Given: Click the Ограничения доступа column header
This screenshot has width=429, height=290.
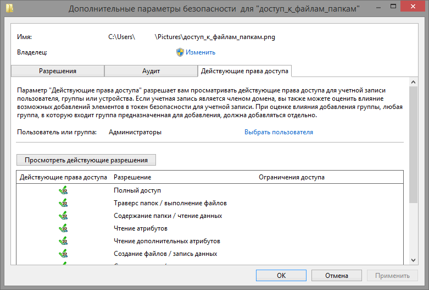Looking at the screenshot, I should pyautogui.click(x=291, y=178).
